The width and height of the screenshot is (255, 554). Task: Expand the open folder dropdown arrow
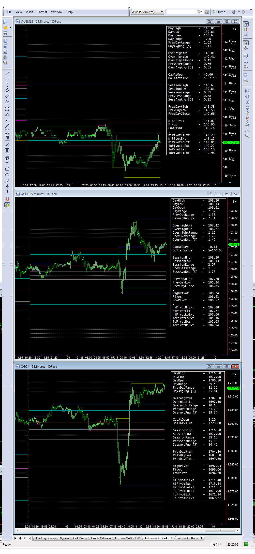tap(10, 27)
